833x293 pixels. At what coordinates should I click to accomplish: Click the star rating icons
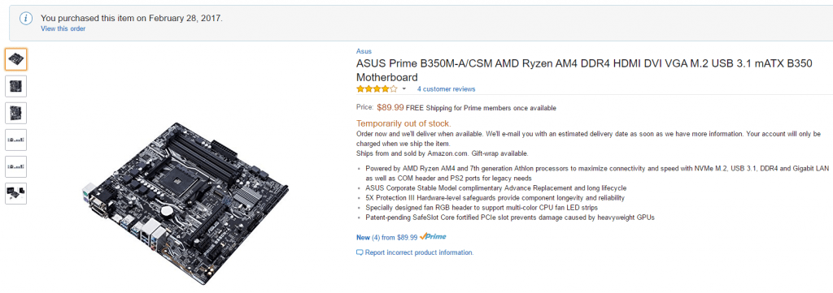pos(377,89)
